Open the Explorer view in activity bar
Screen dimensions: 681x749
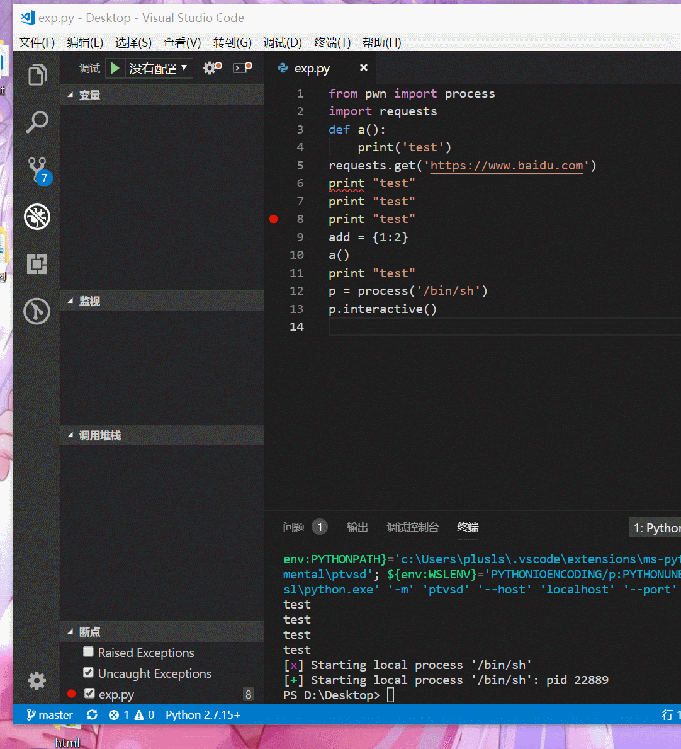pyautogui.click(x=37, y=75)
